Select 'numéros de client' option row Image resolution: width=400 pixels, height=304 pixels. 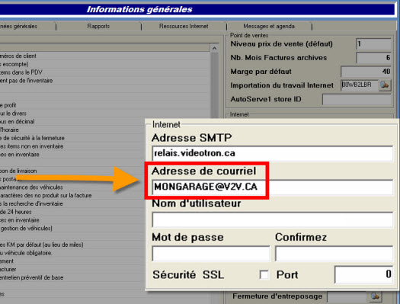click(x=104, y=56)
